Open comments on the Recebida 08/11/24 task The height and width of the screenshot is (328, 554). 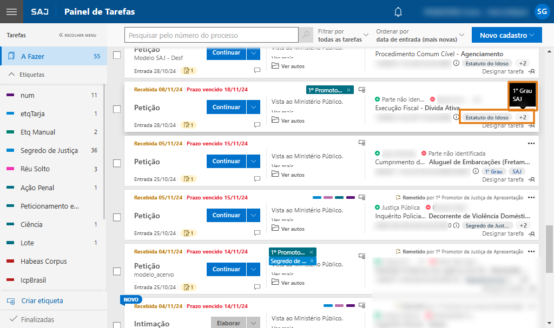(x=257, y=125)
